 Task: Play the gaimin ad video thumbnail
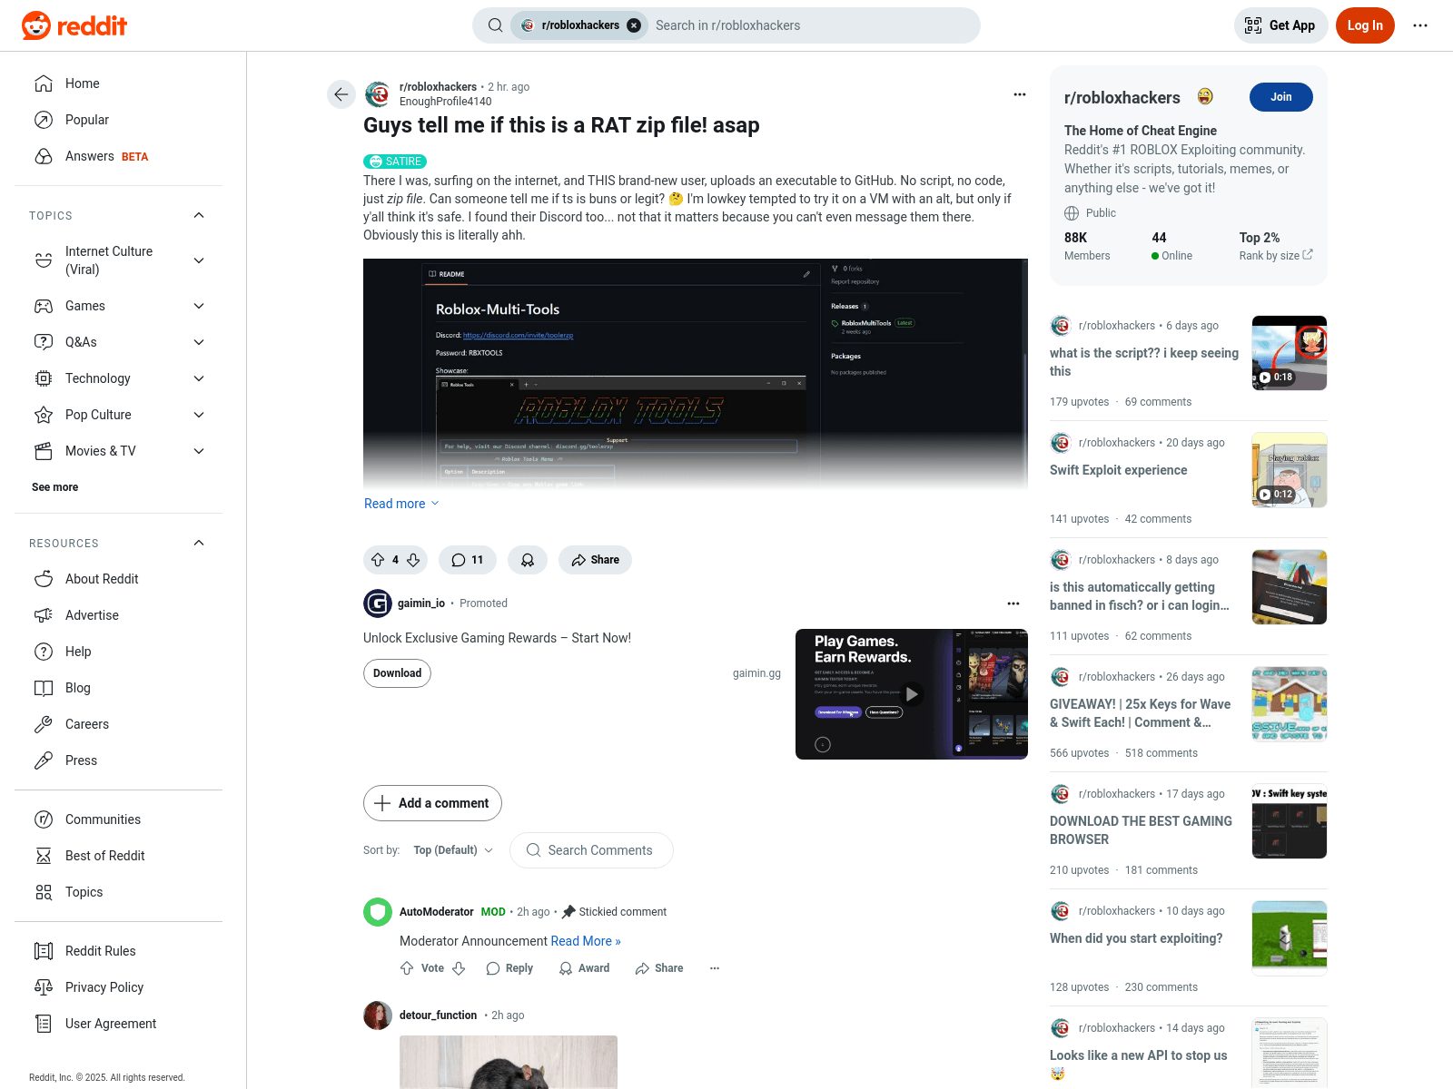(912, 694)
